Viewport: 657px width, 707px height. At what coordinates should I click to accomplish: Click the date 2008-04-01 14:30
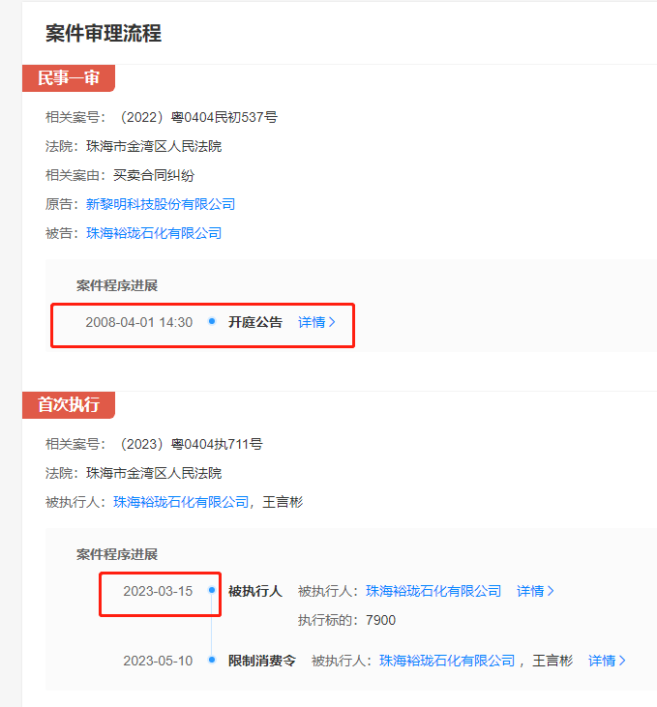click(x=139, y=322)
